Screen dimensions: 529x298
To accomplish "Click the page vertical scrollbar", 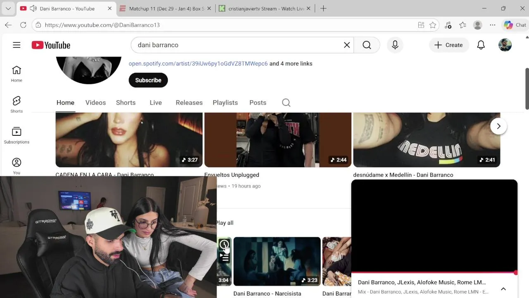I will pyautogui.click(x=527, y=89).
